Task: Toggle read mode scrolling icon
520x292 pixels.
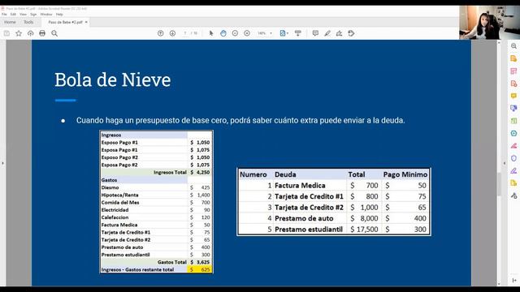Action: [x=298, y=33]
